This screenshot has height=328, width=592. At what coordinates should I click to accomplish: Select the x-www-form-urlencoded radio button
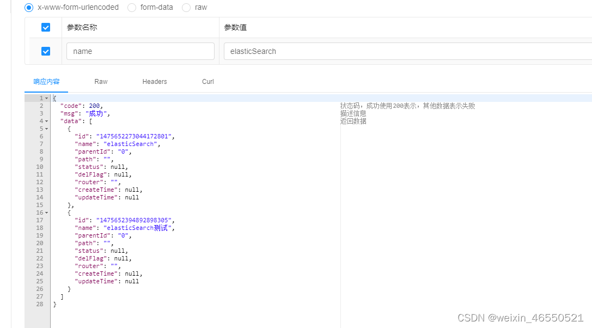click(29, 8)
